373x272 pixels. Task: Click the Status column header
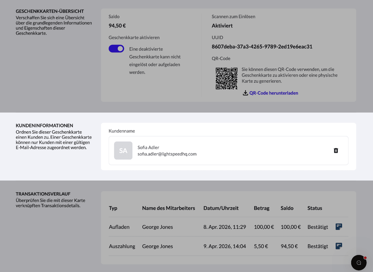click(x=315, y=208)
